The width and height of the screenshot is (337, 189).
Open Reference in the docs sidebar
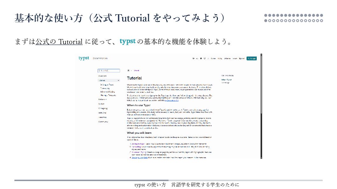(103, 99)
